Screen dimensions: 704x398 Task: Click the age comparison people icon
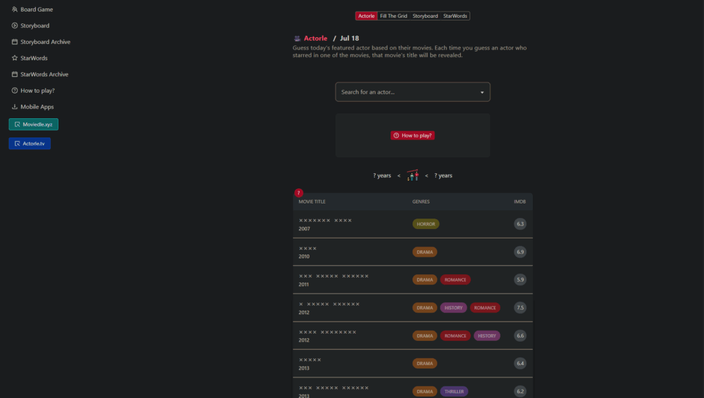[412, 175]
